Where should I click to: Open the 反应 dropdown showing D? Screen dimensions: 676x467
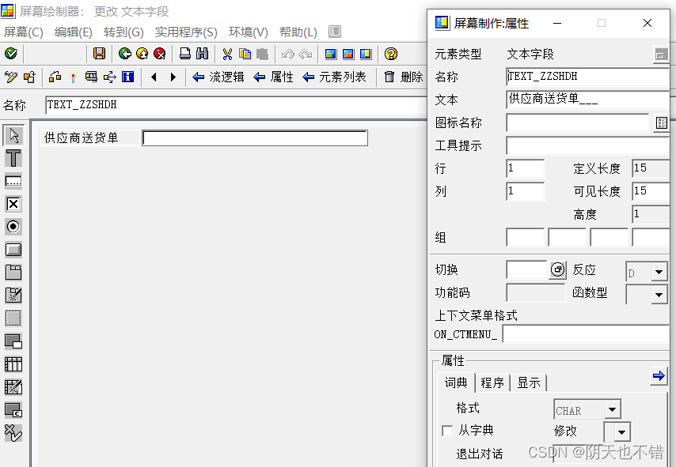coord(657,269)
